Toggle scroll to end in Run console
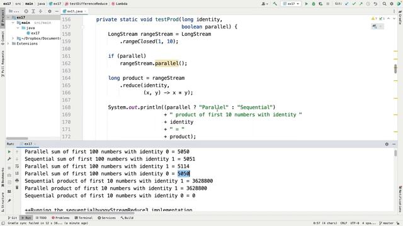The height and width of the screenshot is (226, 403). pos(17,173)
